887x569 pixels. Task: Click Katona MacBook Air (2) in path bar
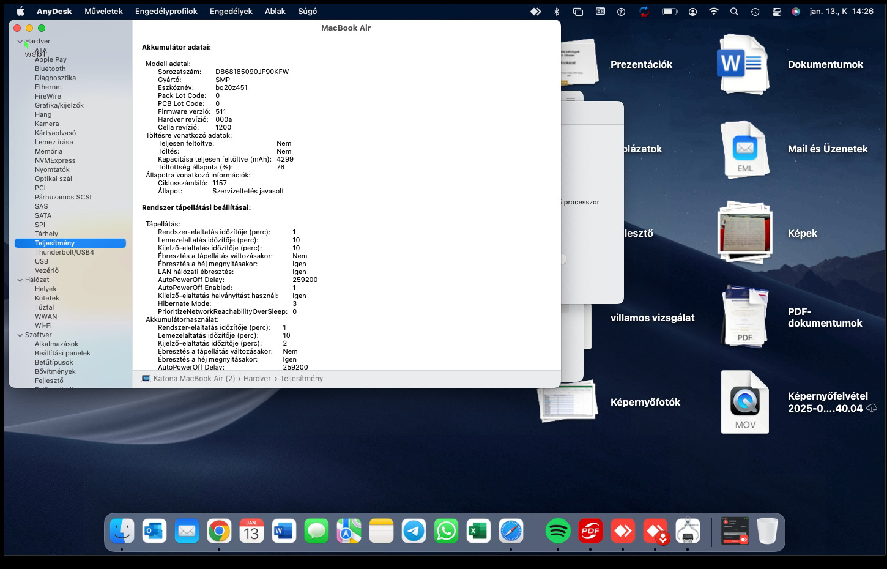click(188, 379)
